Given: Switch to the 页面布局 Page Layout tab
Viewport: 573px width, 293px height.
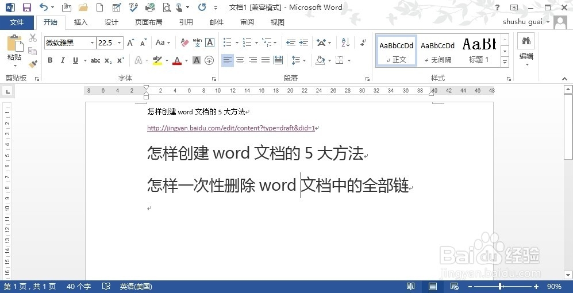Looking at the screenshot, I should pos(148,22).
